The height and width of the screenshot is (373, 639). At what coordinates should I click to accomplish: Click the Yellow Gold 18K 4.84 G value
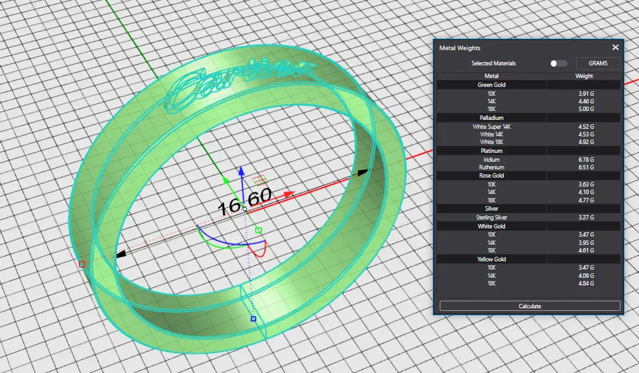tap(586, 284)
